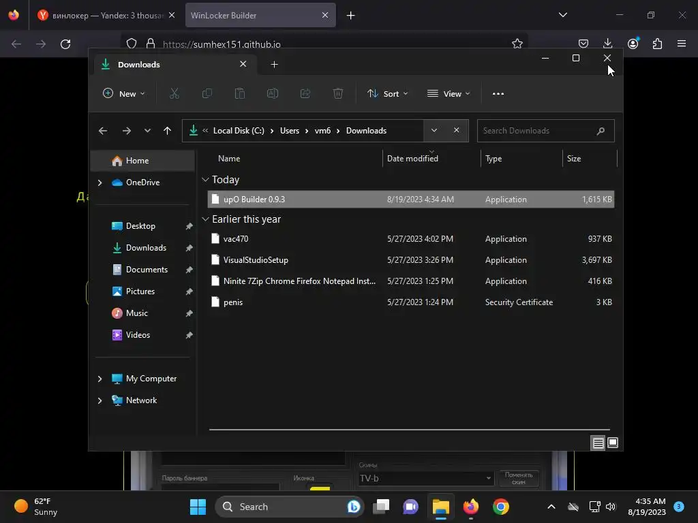Viewport: 698px width, 523px height.
Task: Close the Yandex Firefox tab
Action: 172,16
